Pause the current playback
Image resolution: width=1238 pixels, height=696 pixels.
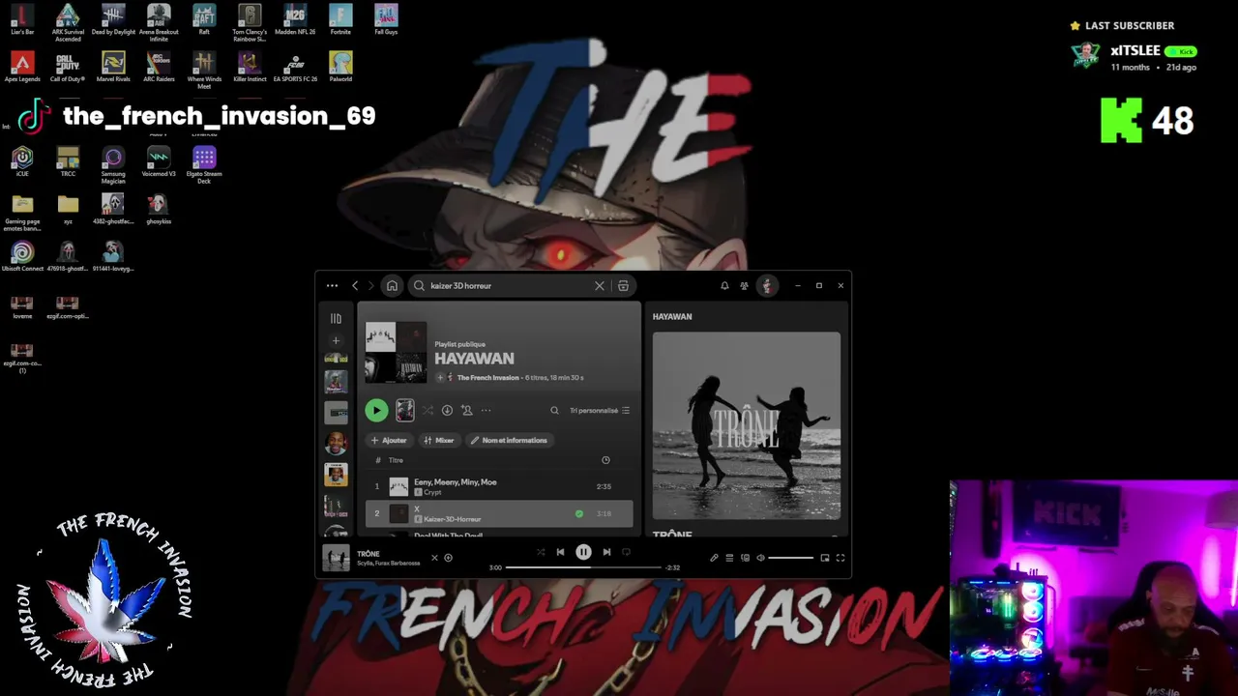pyautogui.click(x=583, y=552)
